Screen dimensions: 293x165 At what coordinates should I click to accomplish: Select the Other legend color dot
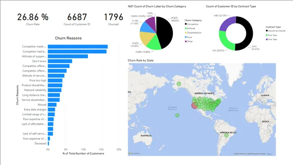(x=186, y=41)
